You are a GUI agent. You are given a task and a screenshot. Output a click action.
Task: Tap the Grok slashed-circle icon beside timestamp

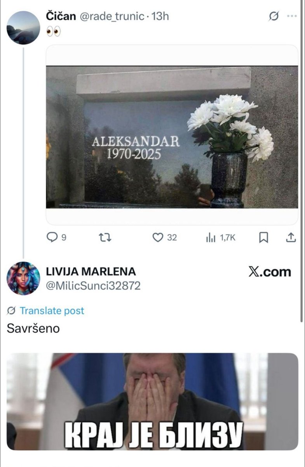click(x=274, y=16)
